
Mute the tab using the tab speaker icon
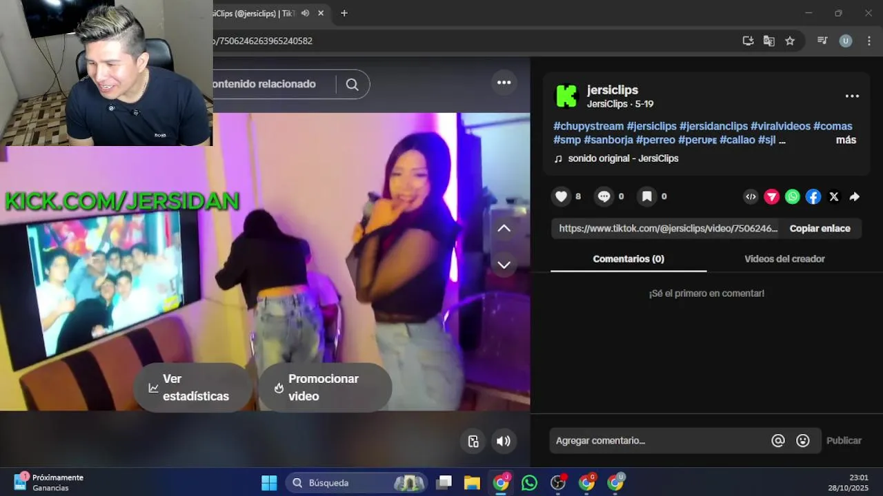305,13
